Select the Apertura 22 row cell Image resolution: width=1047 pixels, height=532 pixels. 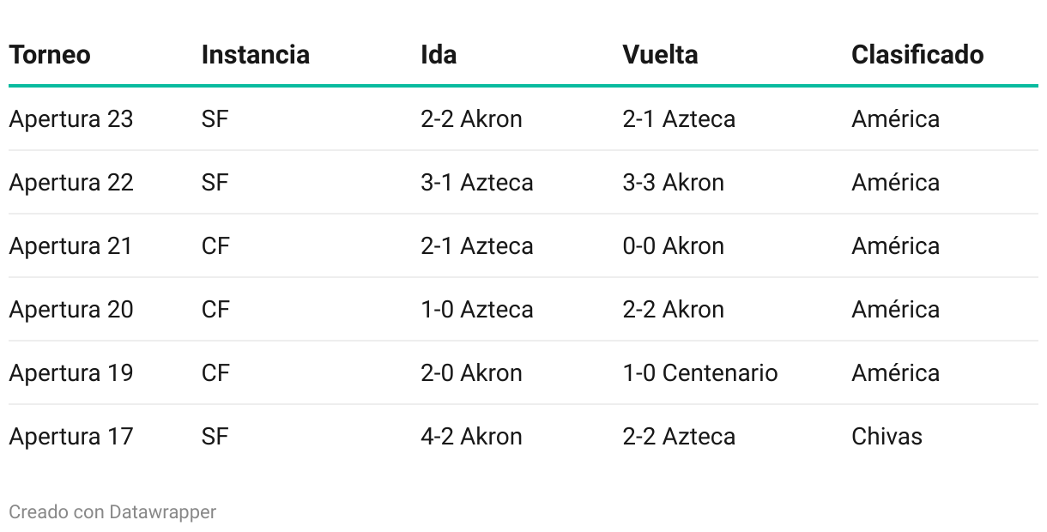point(71,182)
